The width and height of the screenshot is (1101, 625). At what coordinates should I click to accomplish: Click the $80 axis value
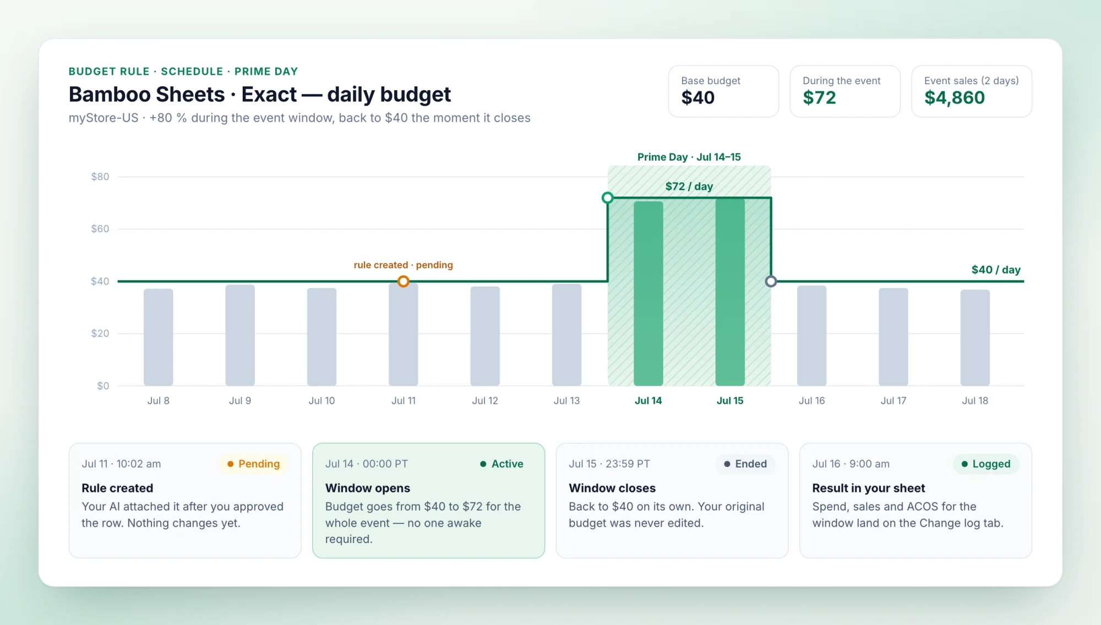coord(100,177)
